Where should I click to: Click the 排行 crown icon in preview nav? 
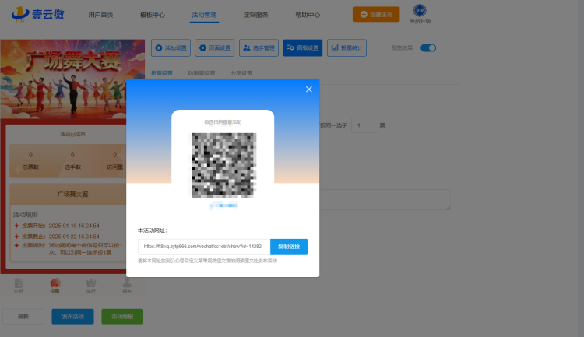click(91, 286)
